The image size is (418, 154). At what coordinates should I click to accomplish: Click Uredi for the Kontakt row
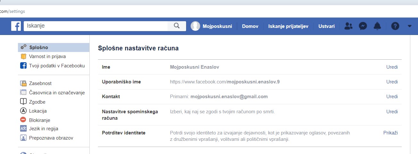tap(392, 97)
